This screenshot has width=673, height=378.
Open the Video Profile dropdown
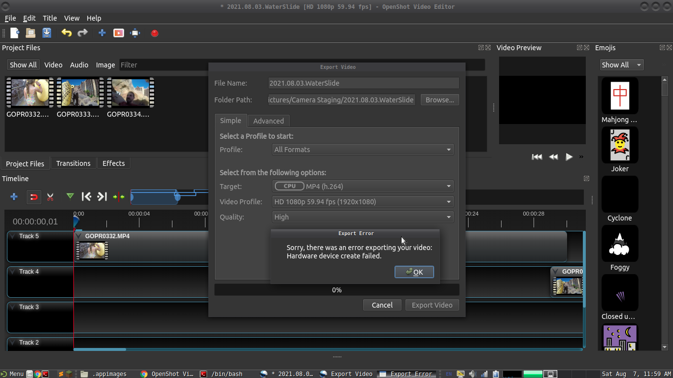(x=363, y=202)
